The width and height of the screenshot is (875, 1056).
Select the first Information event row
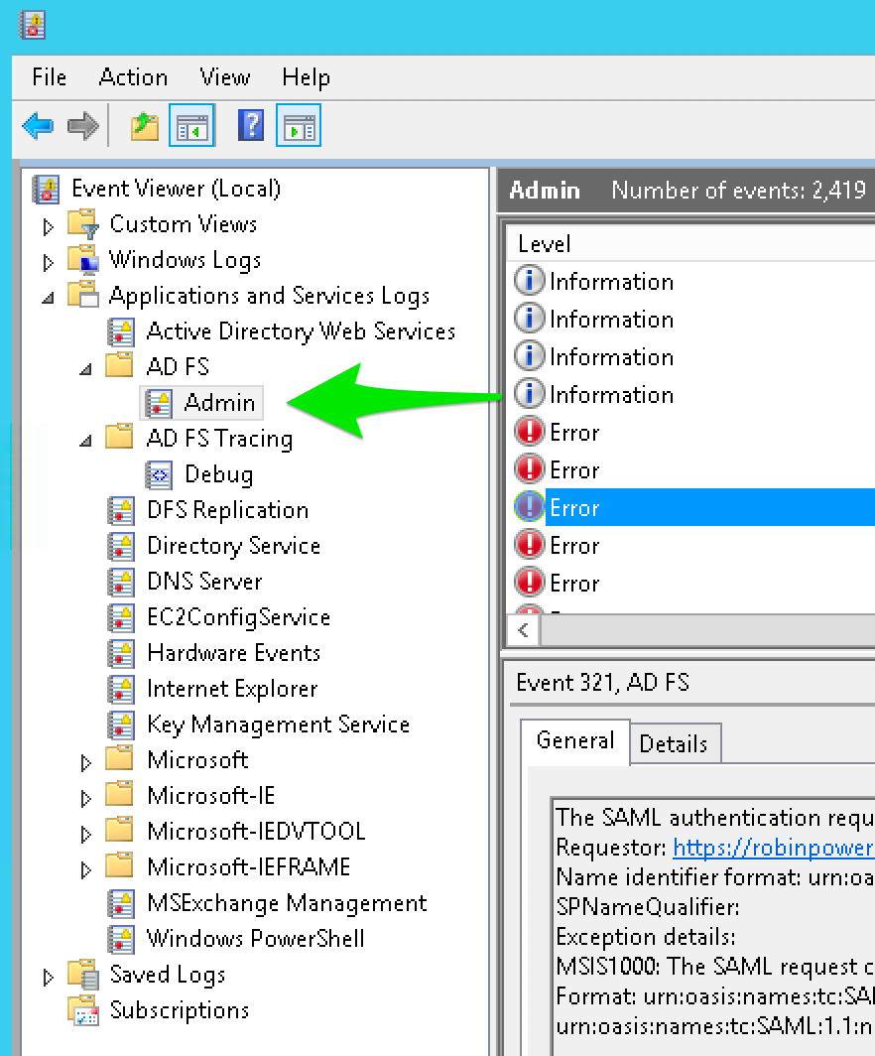[692, 282]
